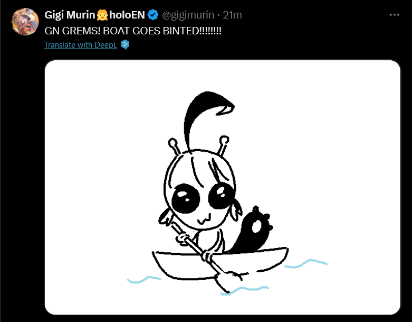Click the DeepL logo icon
The image size is (412, 322).
tap(126, 44)
